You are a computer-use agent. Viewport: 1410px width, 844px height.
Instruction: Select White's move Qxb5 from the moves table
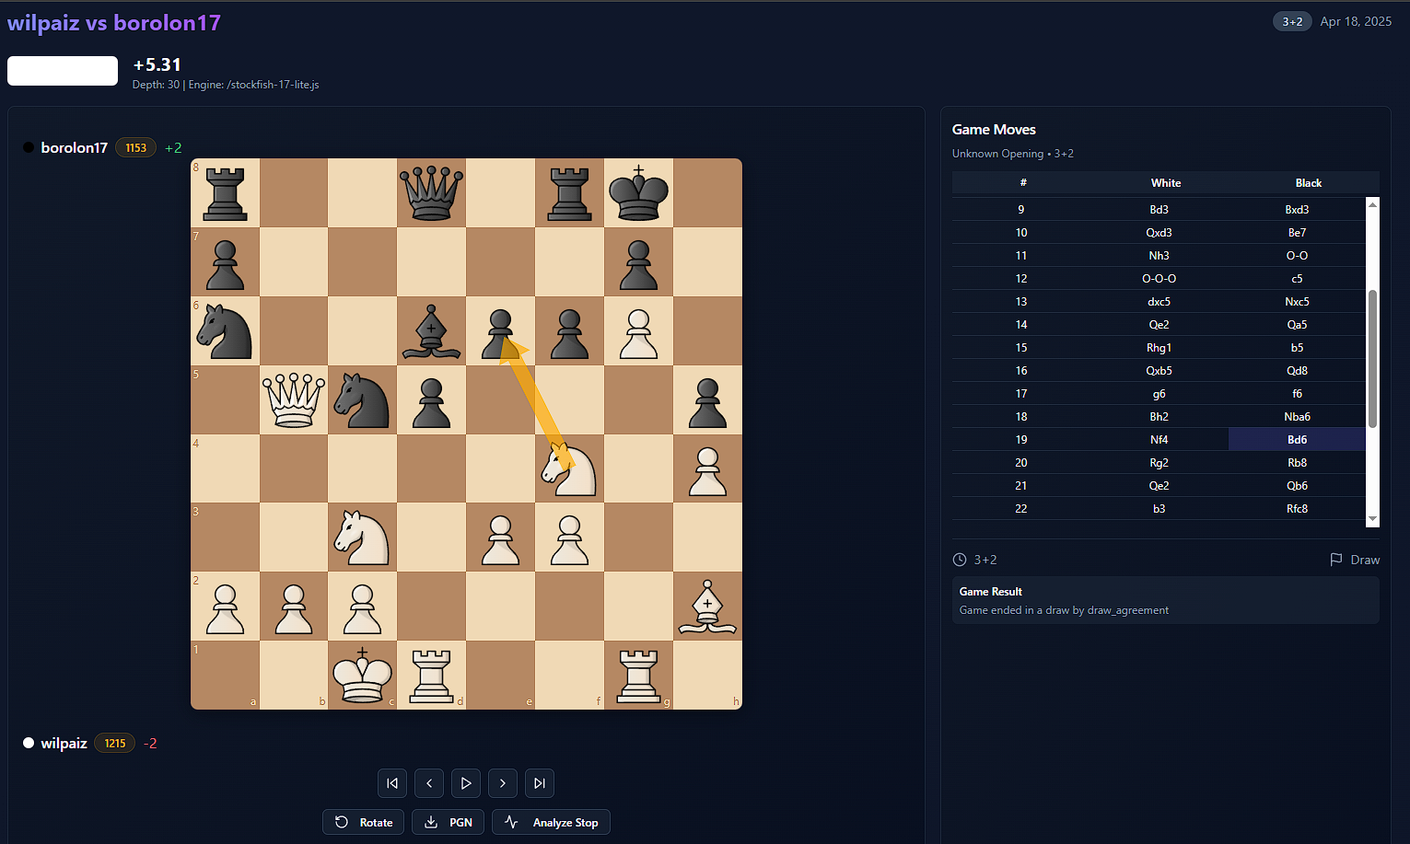[1159, 370]
